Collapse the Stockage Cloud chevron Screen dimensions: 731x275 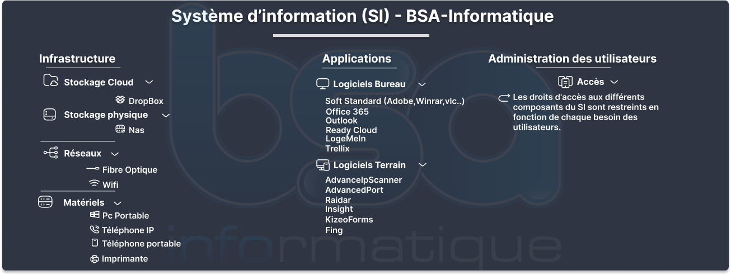click(x=149, y=82)
